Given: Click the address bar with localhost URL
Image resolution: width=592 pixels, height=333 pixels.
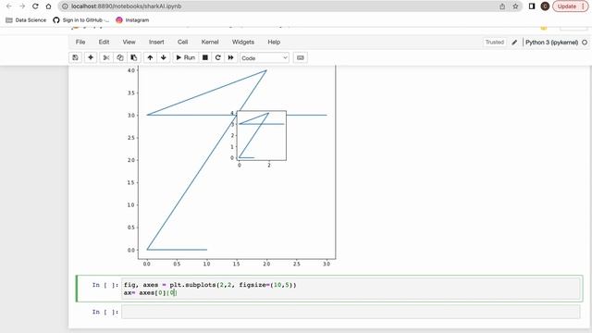Looking at the screenshot, I should [290, 6].
